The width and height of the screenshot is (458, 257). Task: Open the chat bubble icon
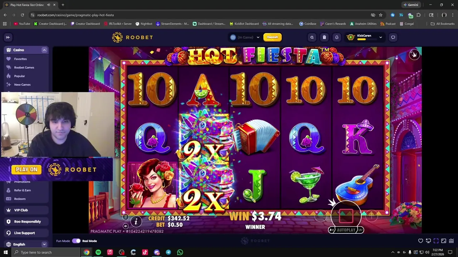point(393,37)
